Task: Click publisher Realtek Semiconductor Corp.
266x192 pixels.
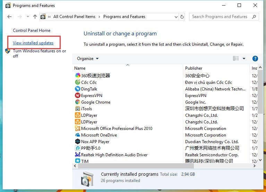Action: pos(212,155)
